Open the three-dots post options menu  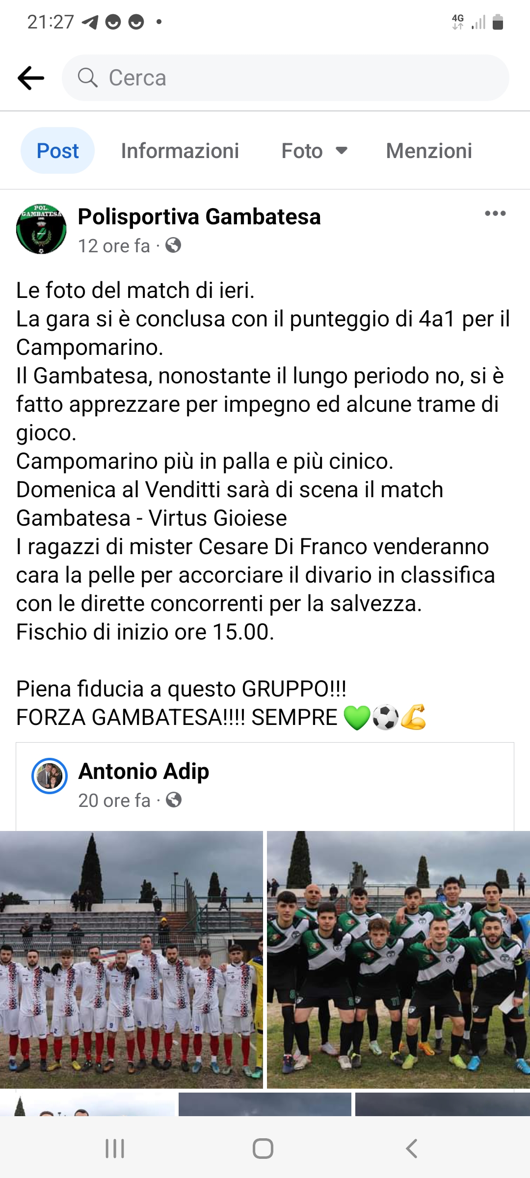(495, 214)
